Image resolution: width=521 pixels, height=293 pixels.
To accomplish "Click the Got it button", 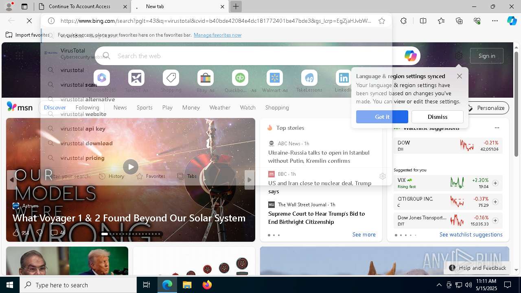I will (x=382, y=117).
